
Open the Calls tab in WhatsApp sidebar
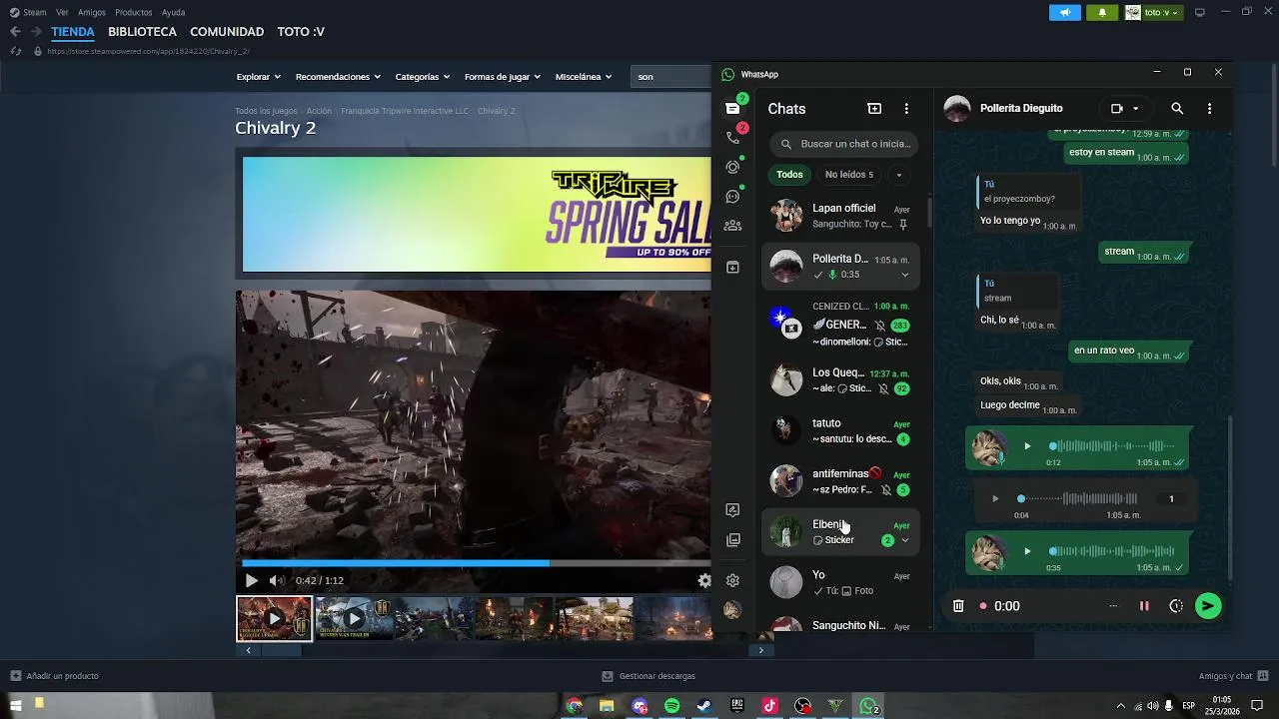(x=732, y=138)
